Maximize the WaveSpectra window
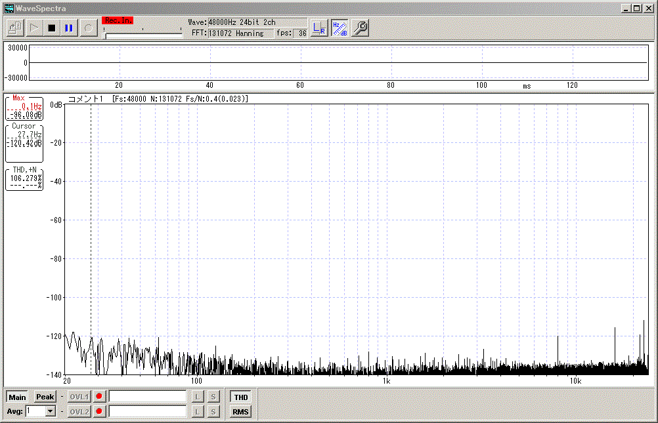The image size is (658, 423). (x=637, y=9)
